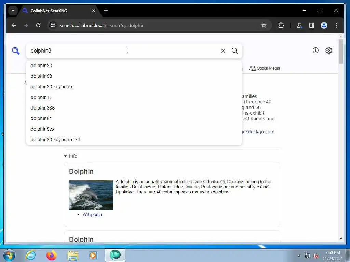Viewport: 350px width, 262px height.
Task: Toggle the browser side panel
Action: click(311, 25)
